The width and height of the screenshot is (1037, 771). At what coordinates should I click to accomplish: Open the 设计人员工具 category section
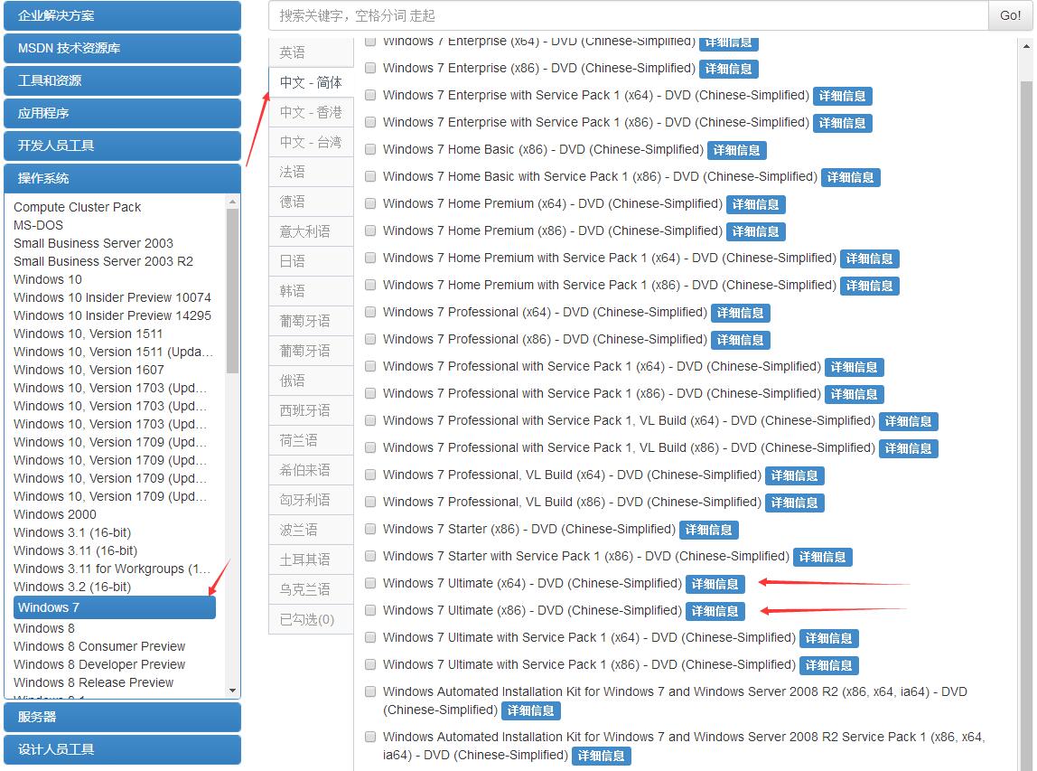122,749
